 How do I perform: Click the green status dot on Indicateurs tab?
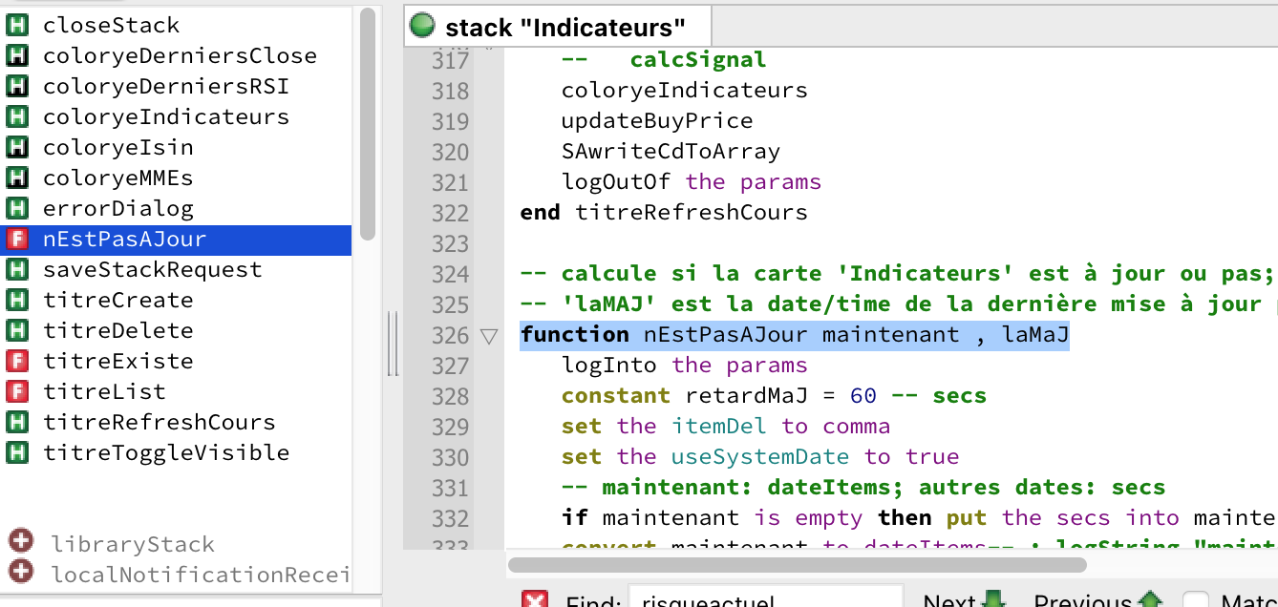(x=421, y=26)
